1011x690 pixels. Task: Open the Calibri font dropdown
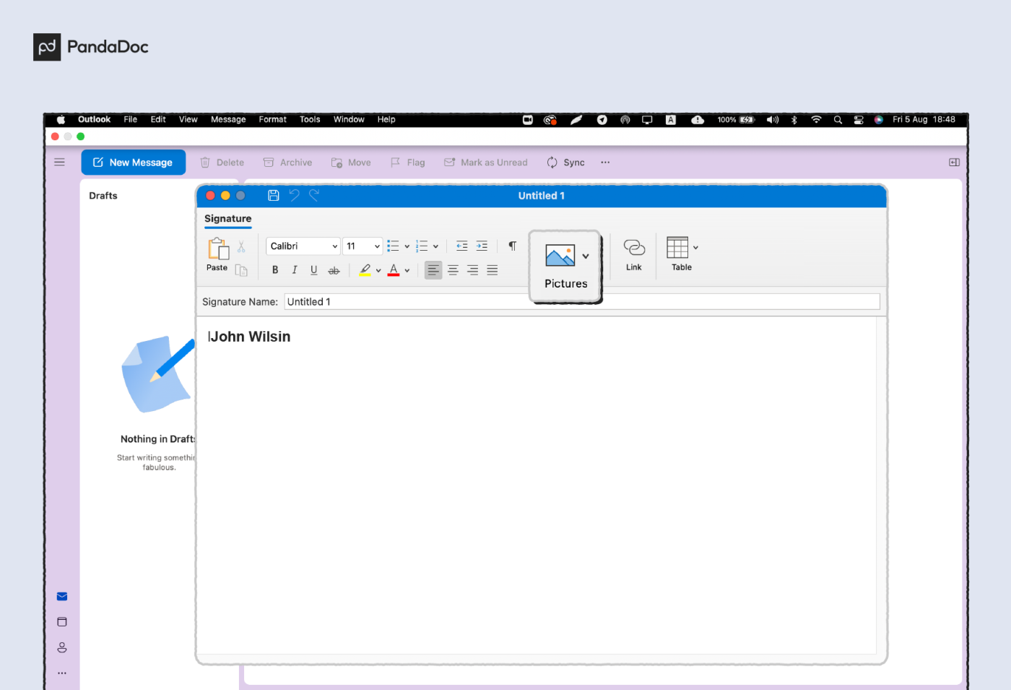(303, 246)
